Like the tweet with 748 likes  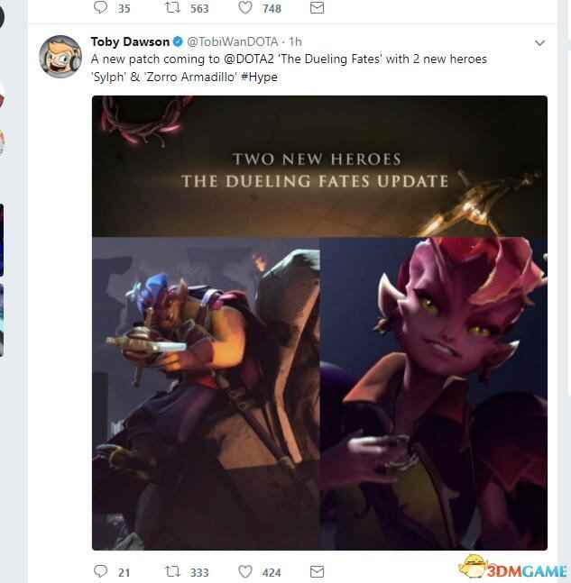pos(245,8)
